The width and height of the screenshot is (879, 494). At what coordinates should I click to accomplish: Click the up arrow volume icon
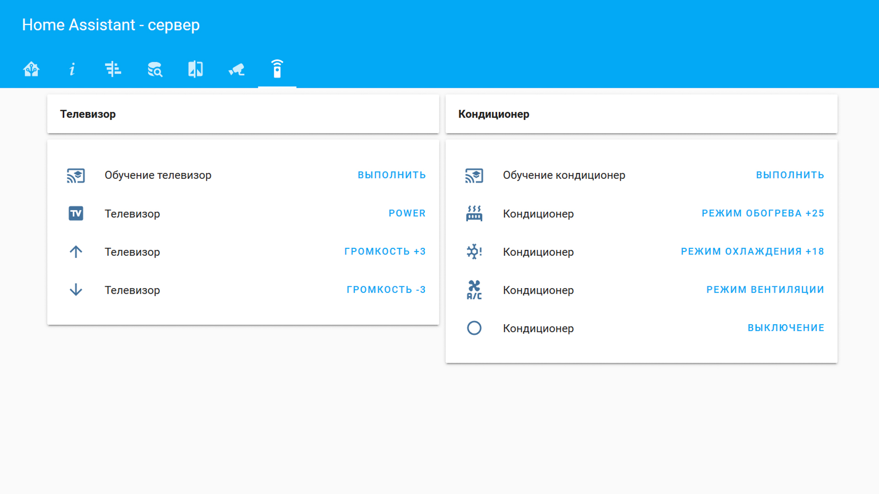76,252
